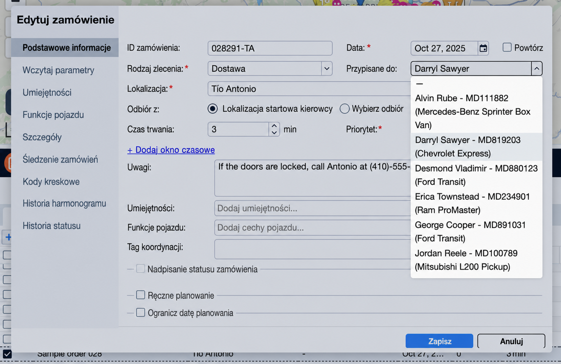
Task: Select the blank dash option in driver list
Action: pyautogui.click(x=476, y=83)
